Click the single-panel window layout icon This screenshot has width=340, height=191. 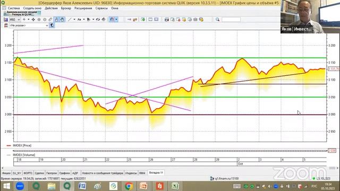coord(150,20)
